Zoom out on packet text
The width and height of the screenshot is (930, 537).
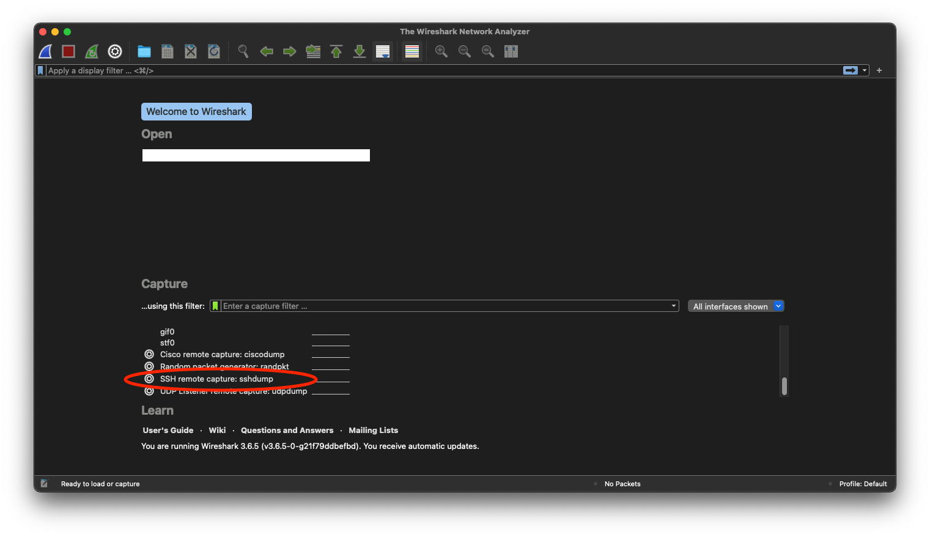465,51
